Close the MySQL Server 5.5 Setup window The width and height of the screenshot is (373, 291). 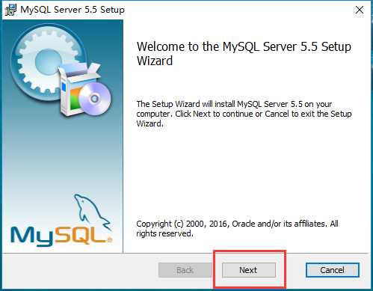point(360,10)
